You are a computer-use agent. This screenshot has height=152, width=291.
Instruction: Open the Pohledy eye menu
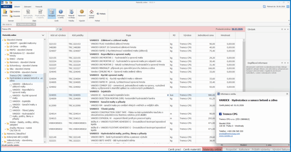point(102,13)
